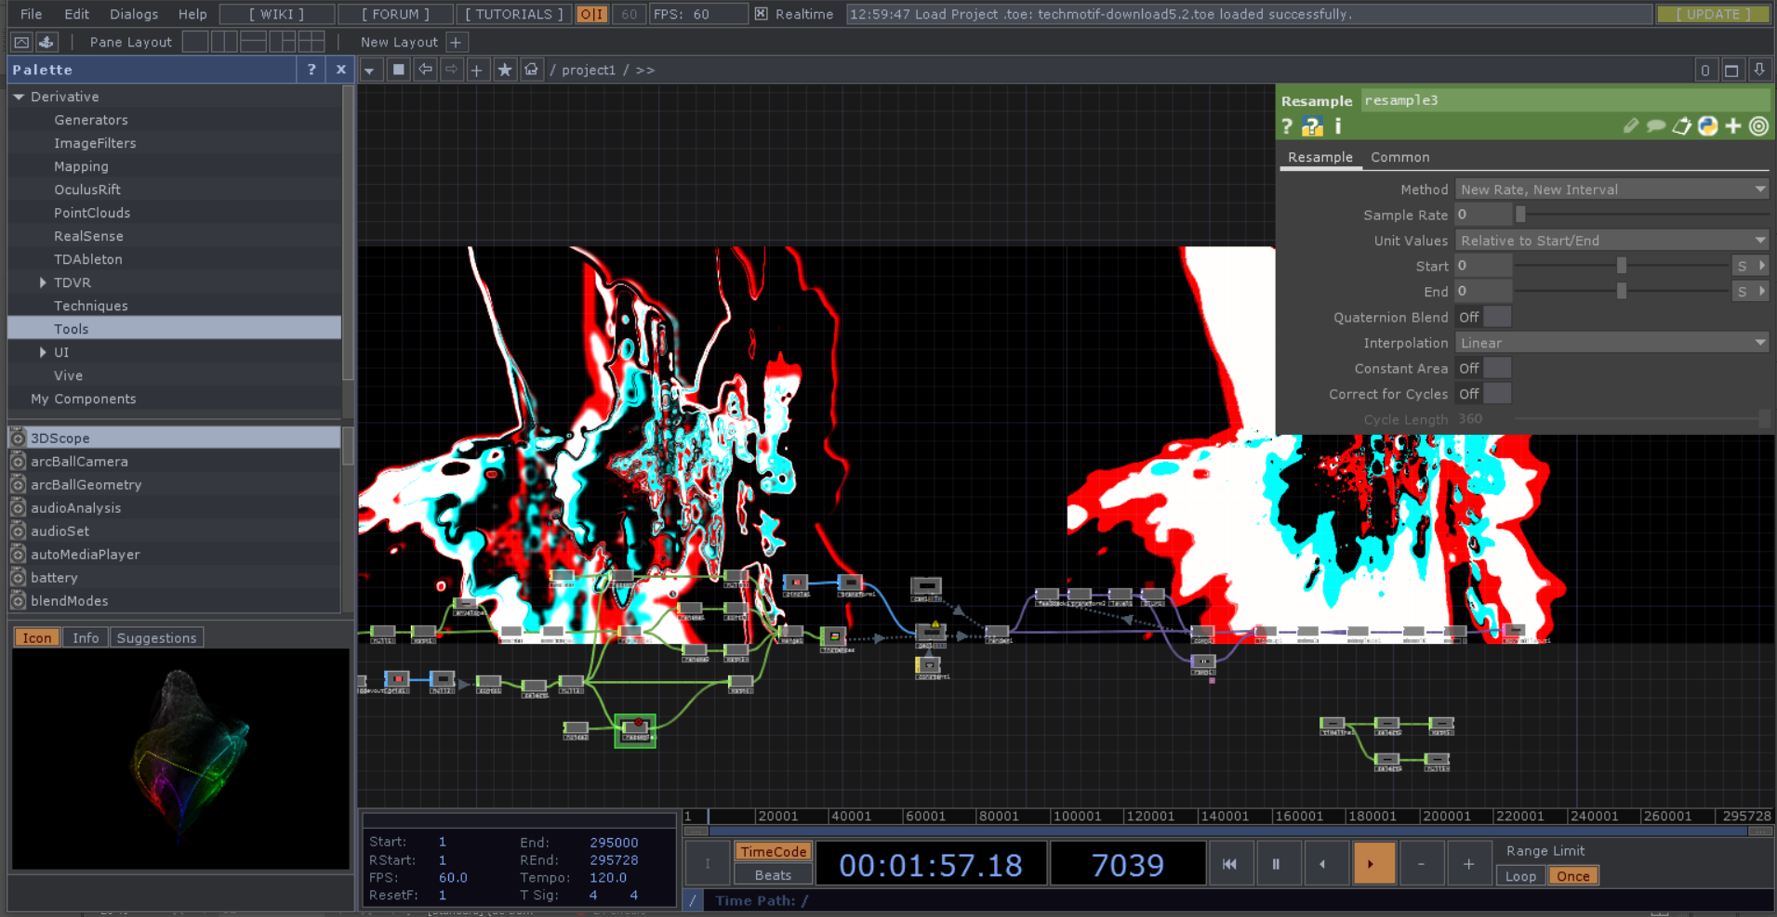1777x917 pixels.
Task: Open the Python icon for resample3
Action: [1708, 126]
